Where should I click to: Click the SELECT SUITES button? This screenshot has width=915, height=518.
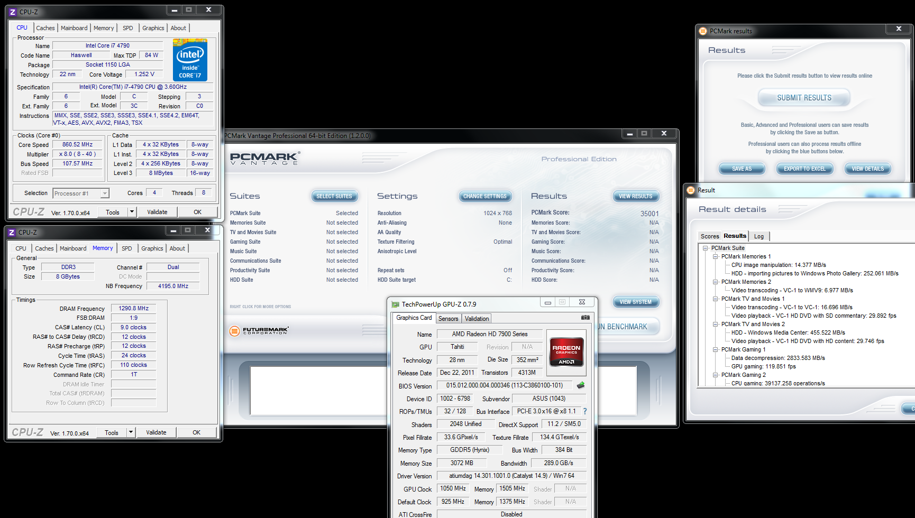(x=334, y=196)
